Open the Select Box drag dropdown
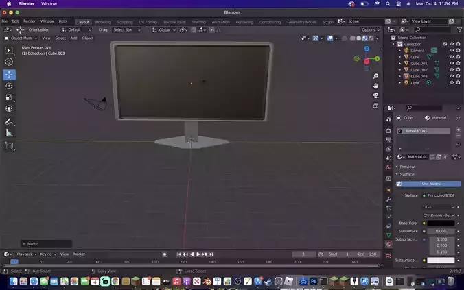464x290 pixels. (127, 30)
